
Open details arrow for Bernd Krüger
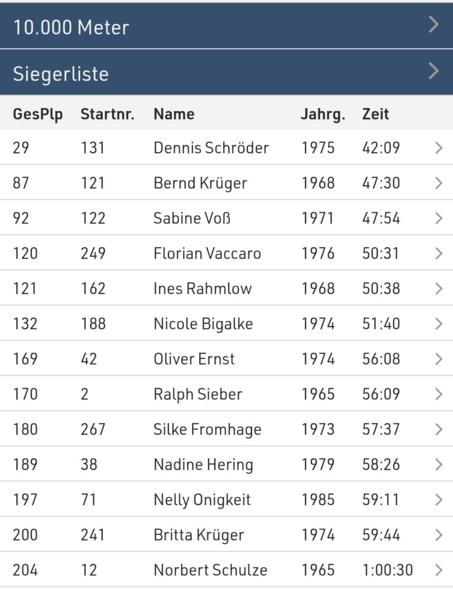click(438, 183)
